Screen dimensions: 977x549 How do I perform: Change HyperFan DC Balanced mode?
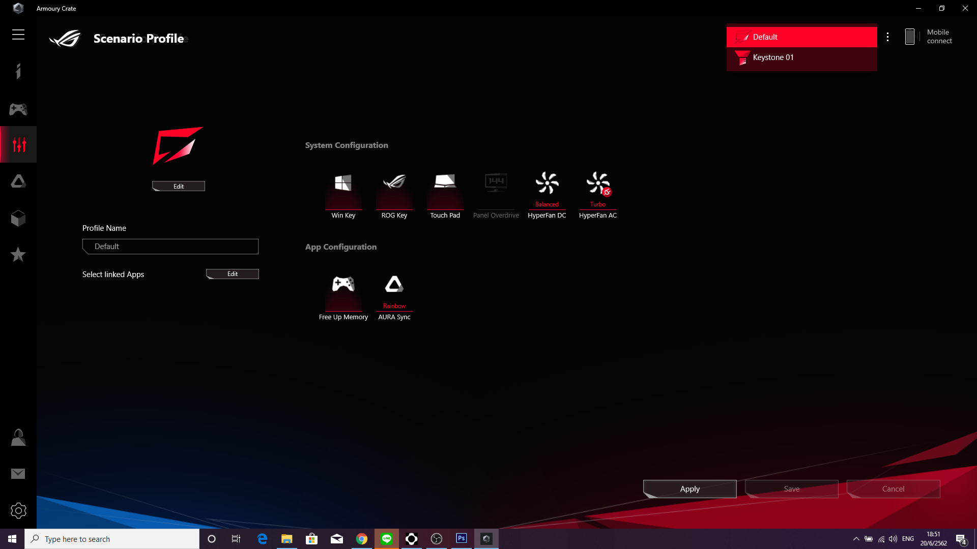[x=547, y=196]
